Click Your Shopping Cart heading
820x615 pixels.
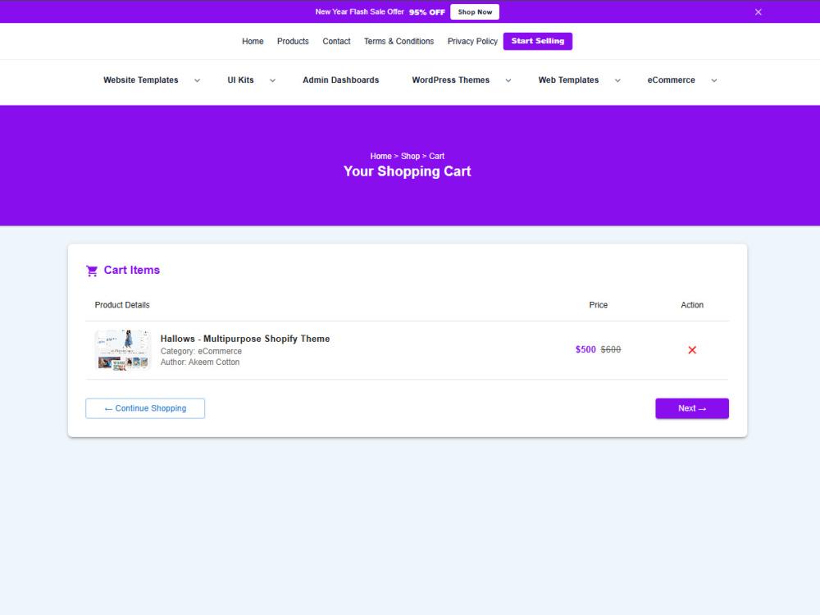click(x=408, y=171)
